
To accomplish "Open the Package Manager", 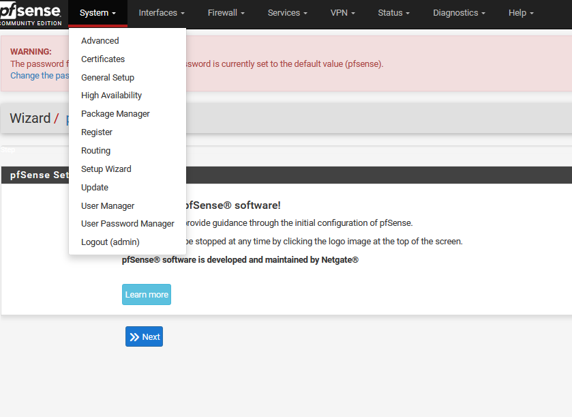I will (x=115, y=114).
